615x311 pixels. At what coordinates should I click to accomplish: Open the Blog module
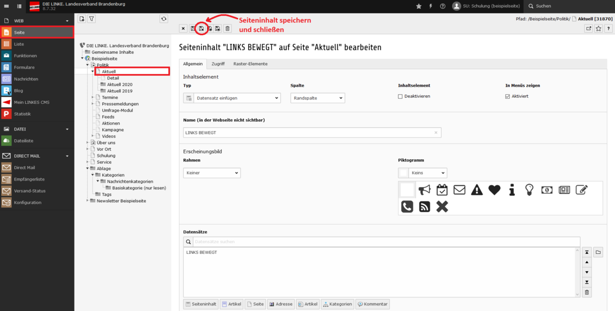(37, 90)
